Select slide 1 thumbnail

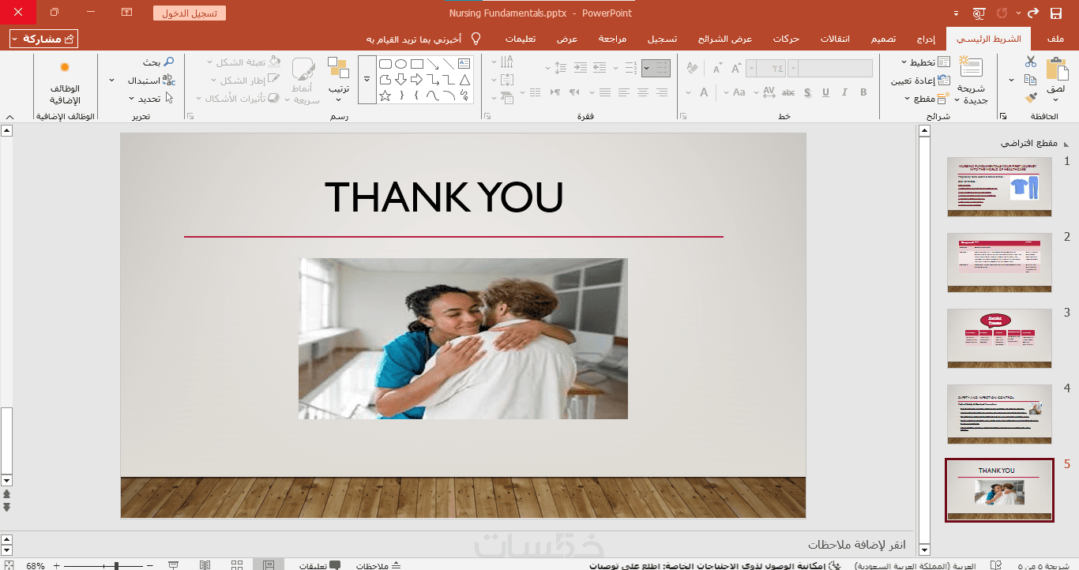tap(999, 186)
